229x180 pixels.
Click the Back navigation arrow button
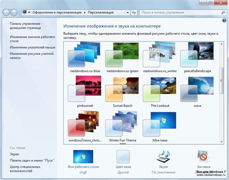[6, 13]
